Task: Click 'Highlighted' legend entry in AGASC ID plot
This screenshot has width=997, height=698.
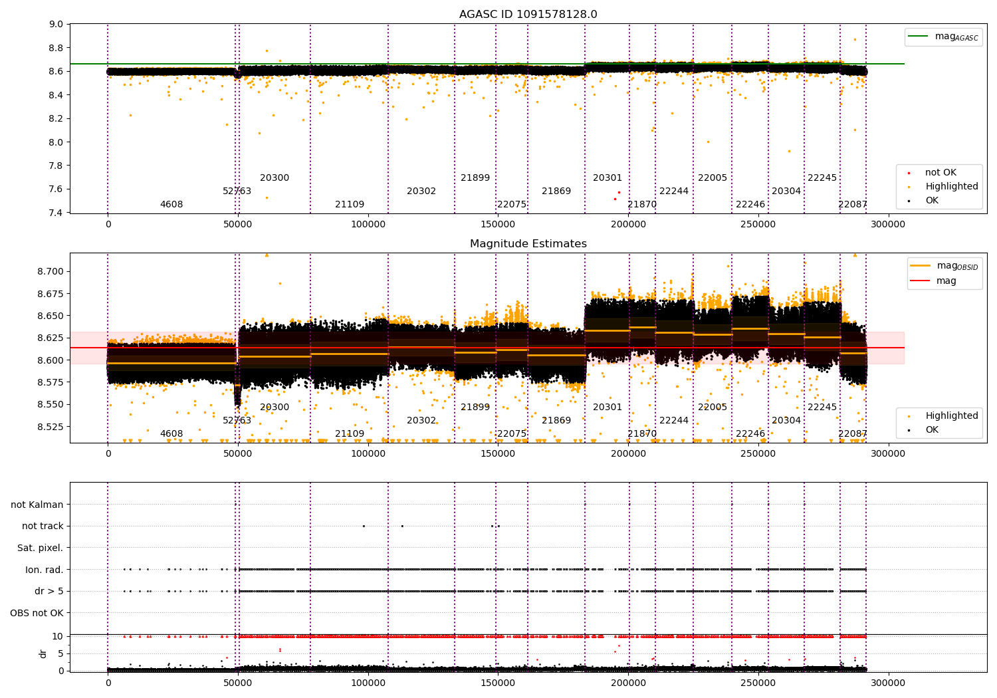Action: (x=943, y=186)
